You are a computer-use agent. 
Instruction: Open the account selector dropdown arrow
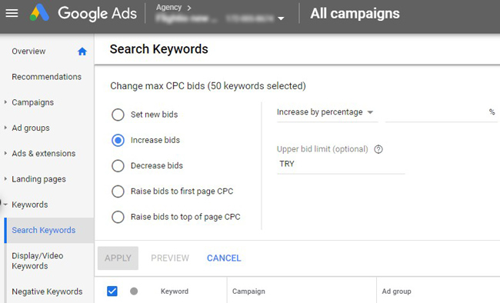tap(281, 18)
